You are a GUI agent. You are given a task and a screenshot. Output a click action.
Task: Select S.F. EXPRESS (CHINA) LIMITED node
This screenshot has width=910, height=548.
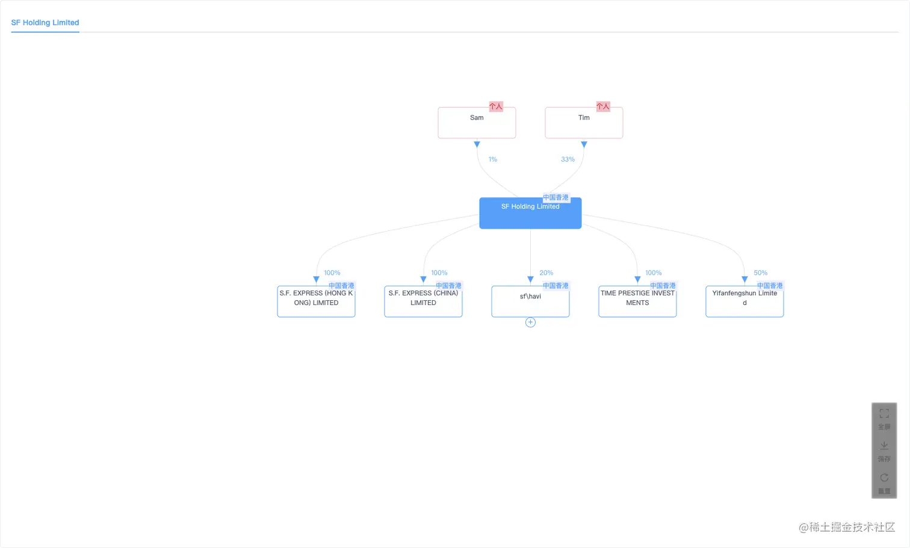pos(423,301)
